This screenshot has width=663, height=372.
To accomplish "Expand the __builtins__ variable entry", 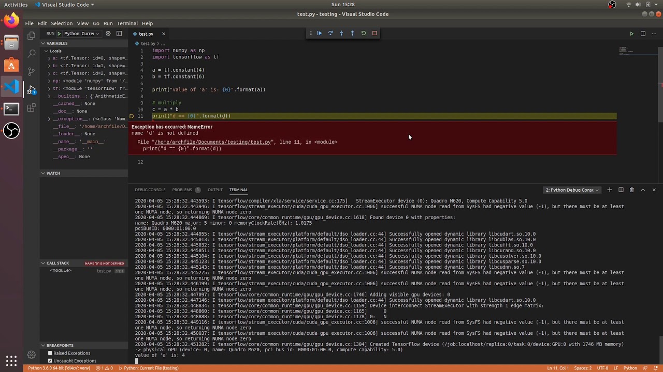I will tap(49, 96).
